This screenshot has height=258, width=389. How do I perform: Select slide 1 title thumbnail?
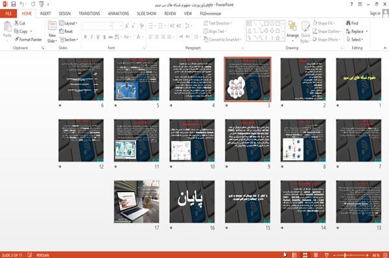359,79
